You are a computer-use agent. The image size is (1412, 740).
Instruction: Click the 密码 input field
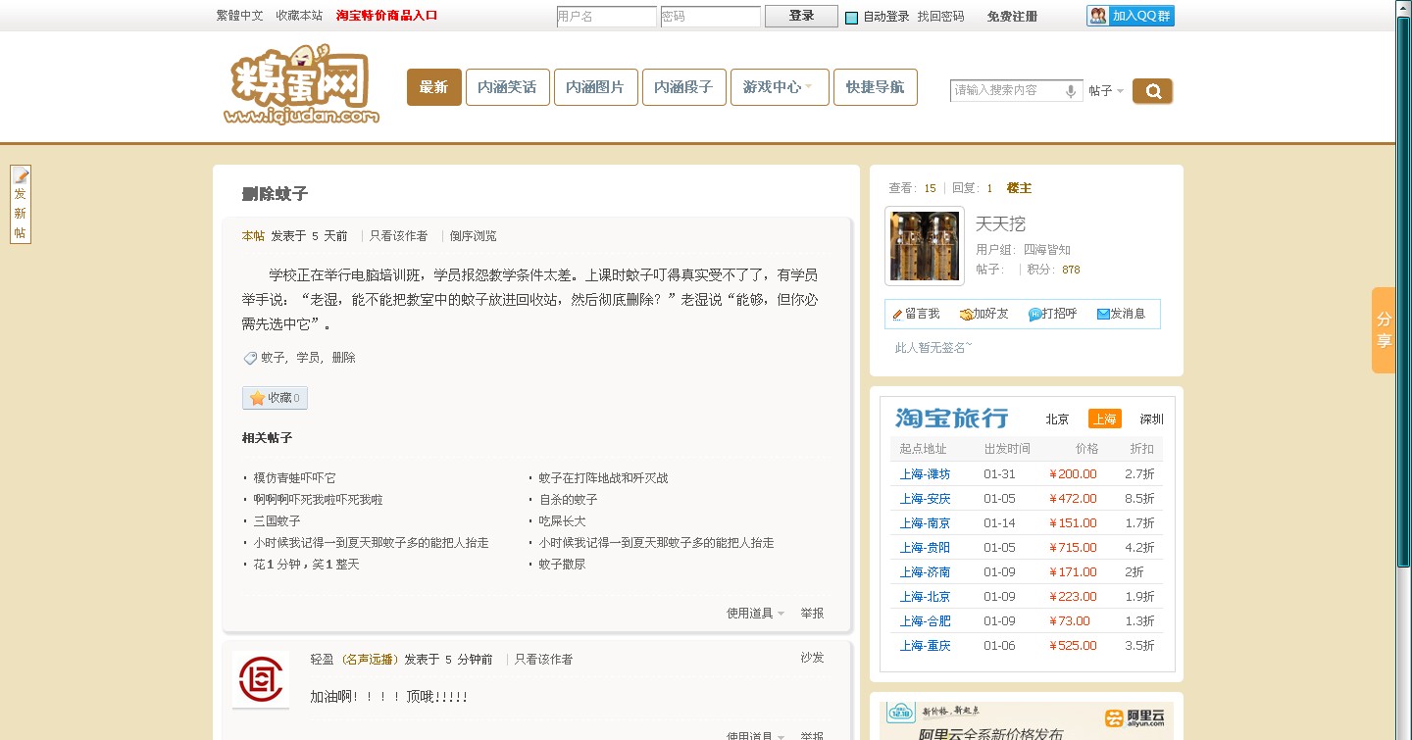(711, 17)
